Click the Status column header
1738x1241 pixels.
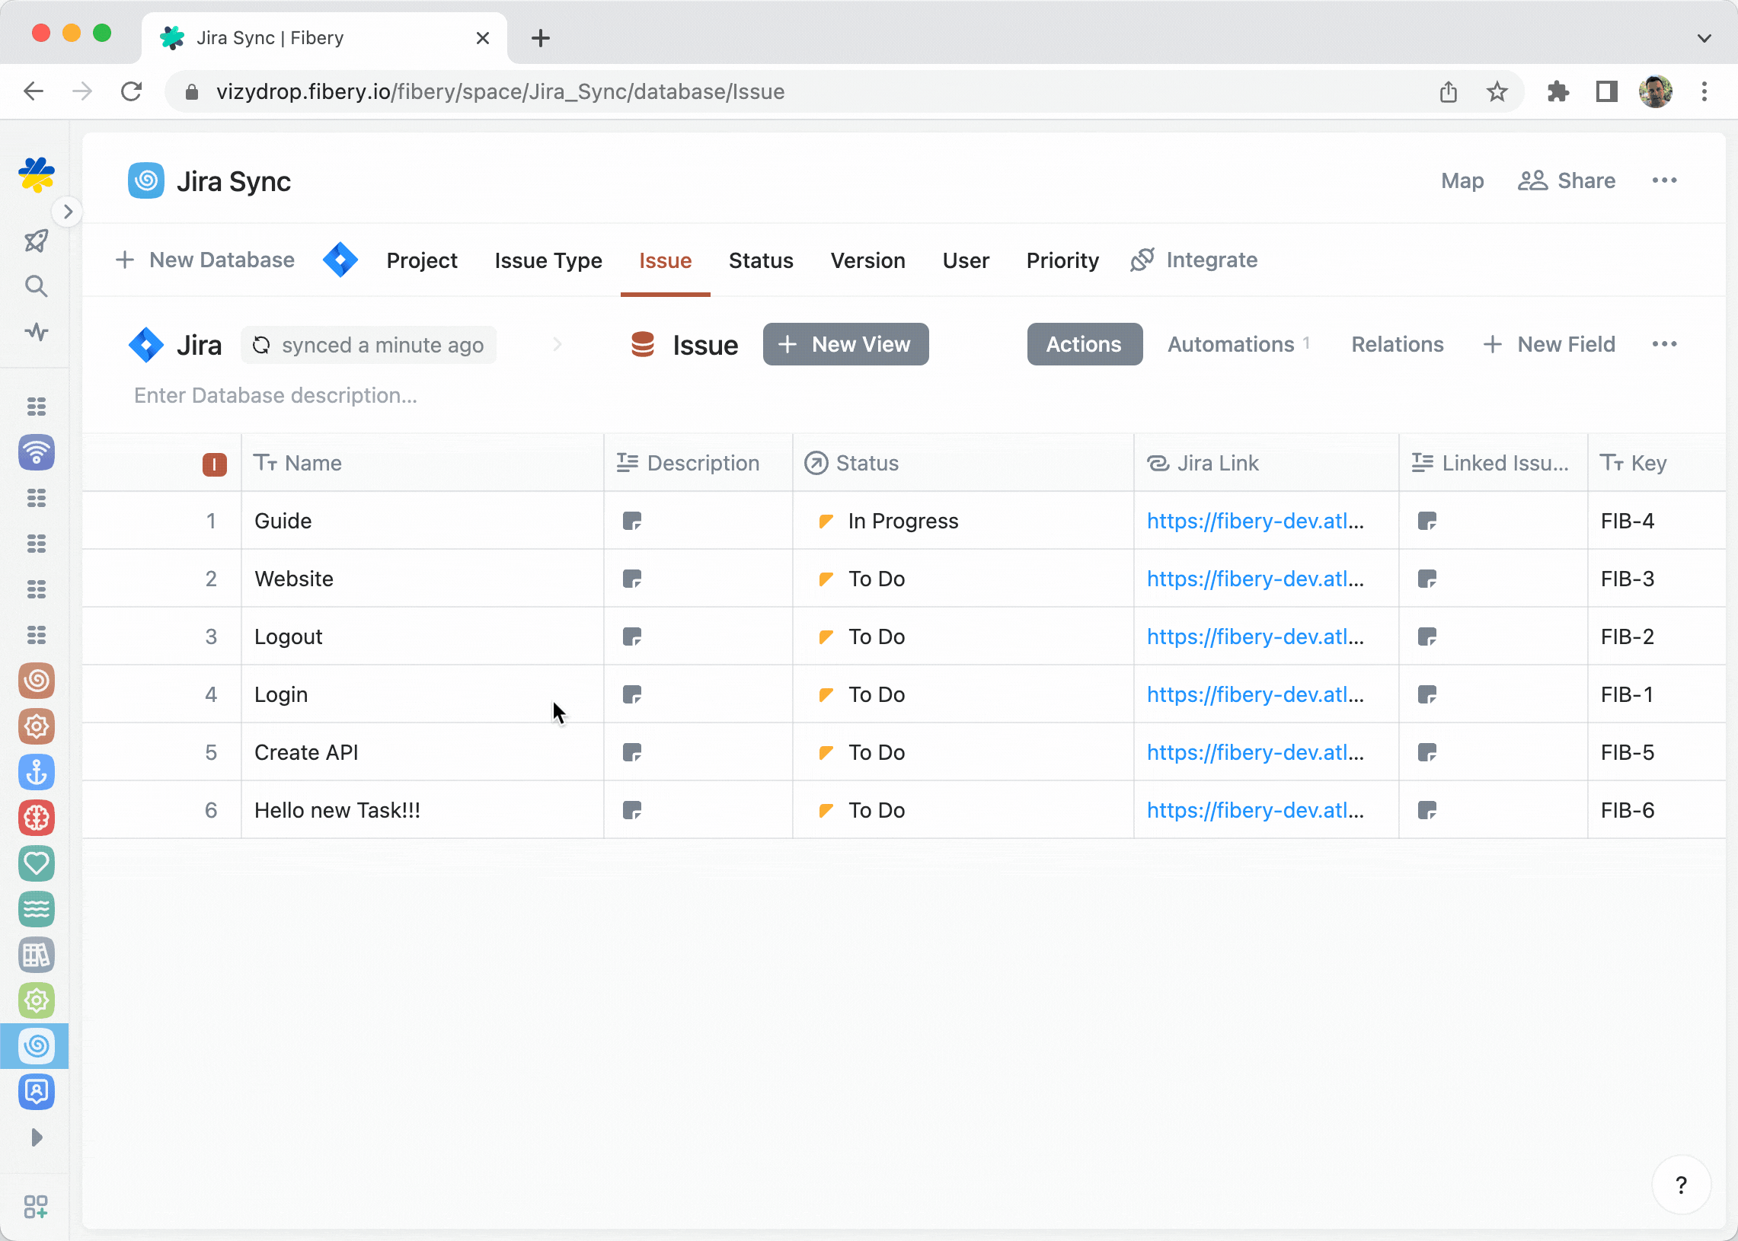[963, 463]
